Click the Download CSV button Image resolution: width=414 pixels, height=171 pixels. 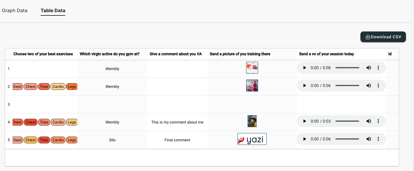click(x=383, y=37)
